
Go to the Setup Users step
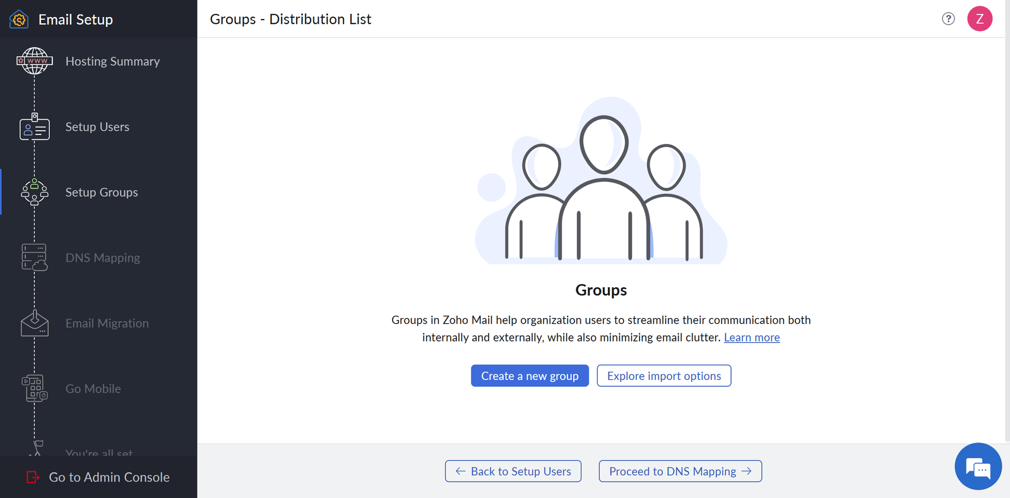[x=98, y=127]
